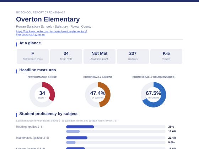Click the 9.4% Mathematics value
This screenshot has height=149, width=199.
coord(171,142)
